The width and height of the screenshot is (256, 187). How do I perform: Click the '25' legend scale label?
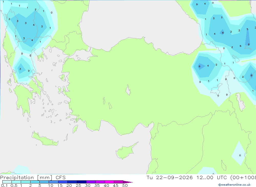78,185
